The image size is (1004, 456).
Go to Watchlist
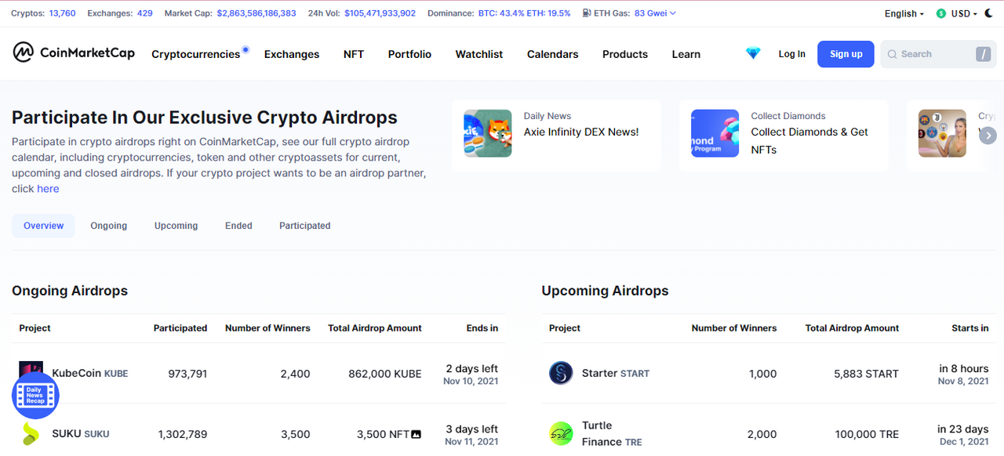479,54
